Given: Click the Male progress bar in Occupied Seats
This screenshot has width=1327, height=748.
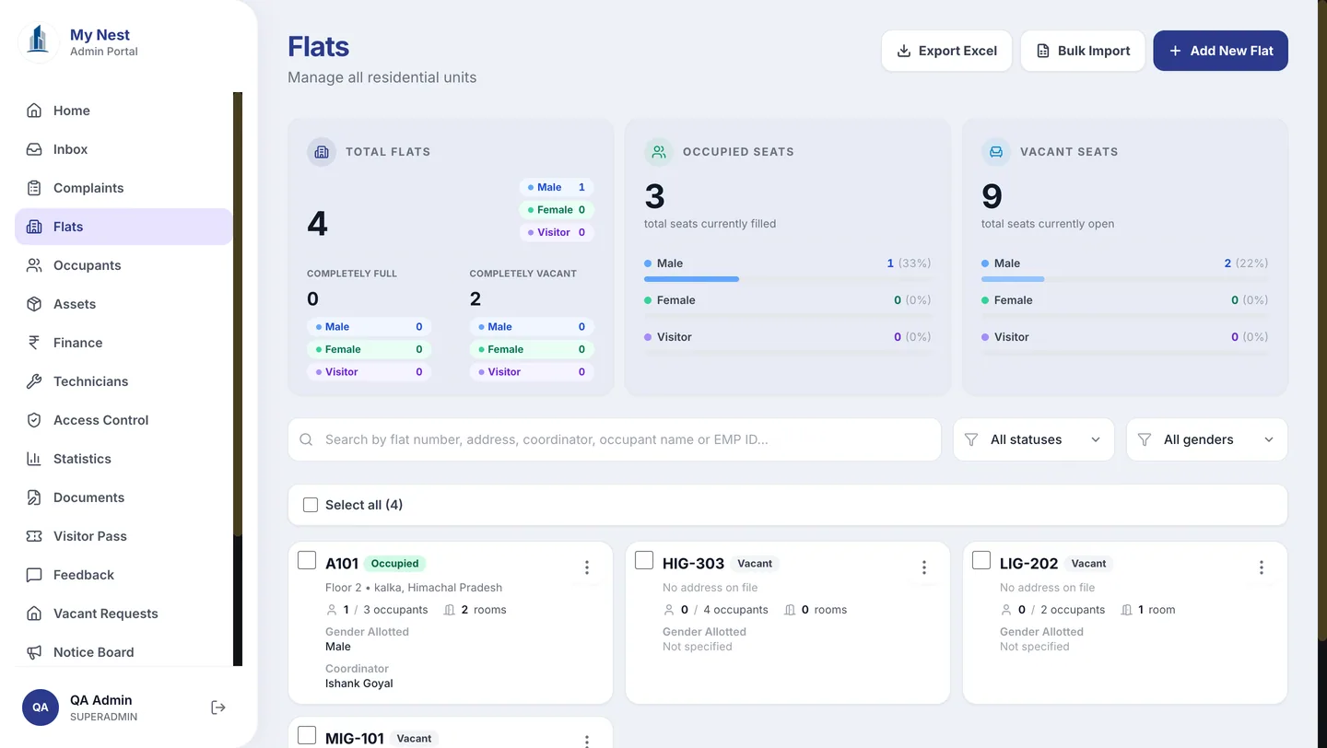Looking at the screenshot, I should (788, 279).
